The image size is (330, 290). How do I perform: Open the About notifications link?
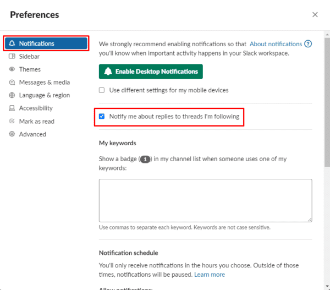click(276, 44)
